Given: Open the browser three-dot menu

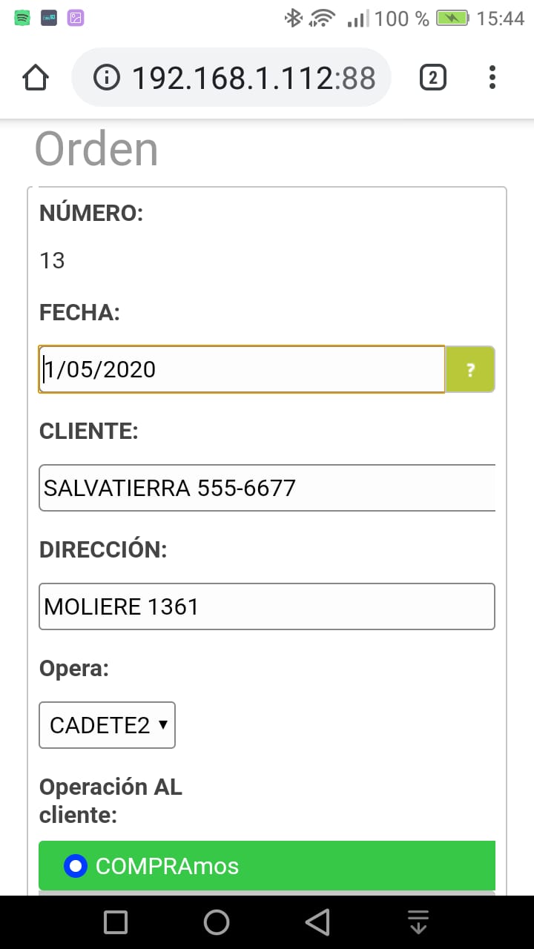Looking at the screenshot, I should [492, 77].
